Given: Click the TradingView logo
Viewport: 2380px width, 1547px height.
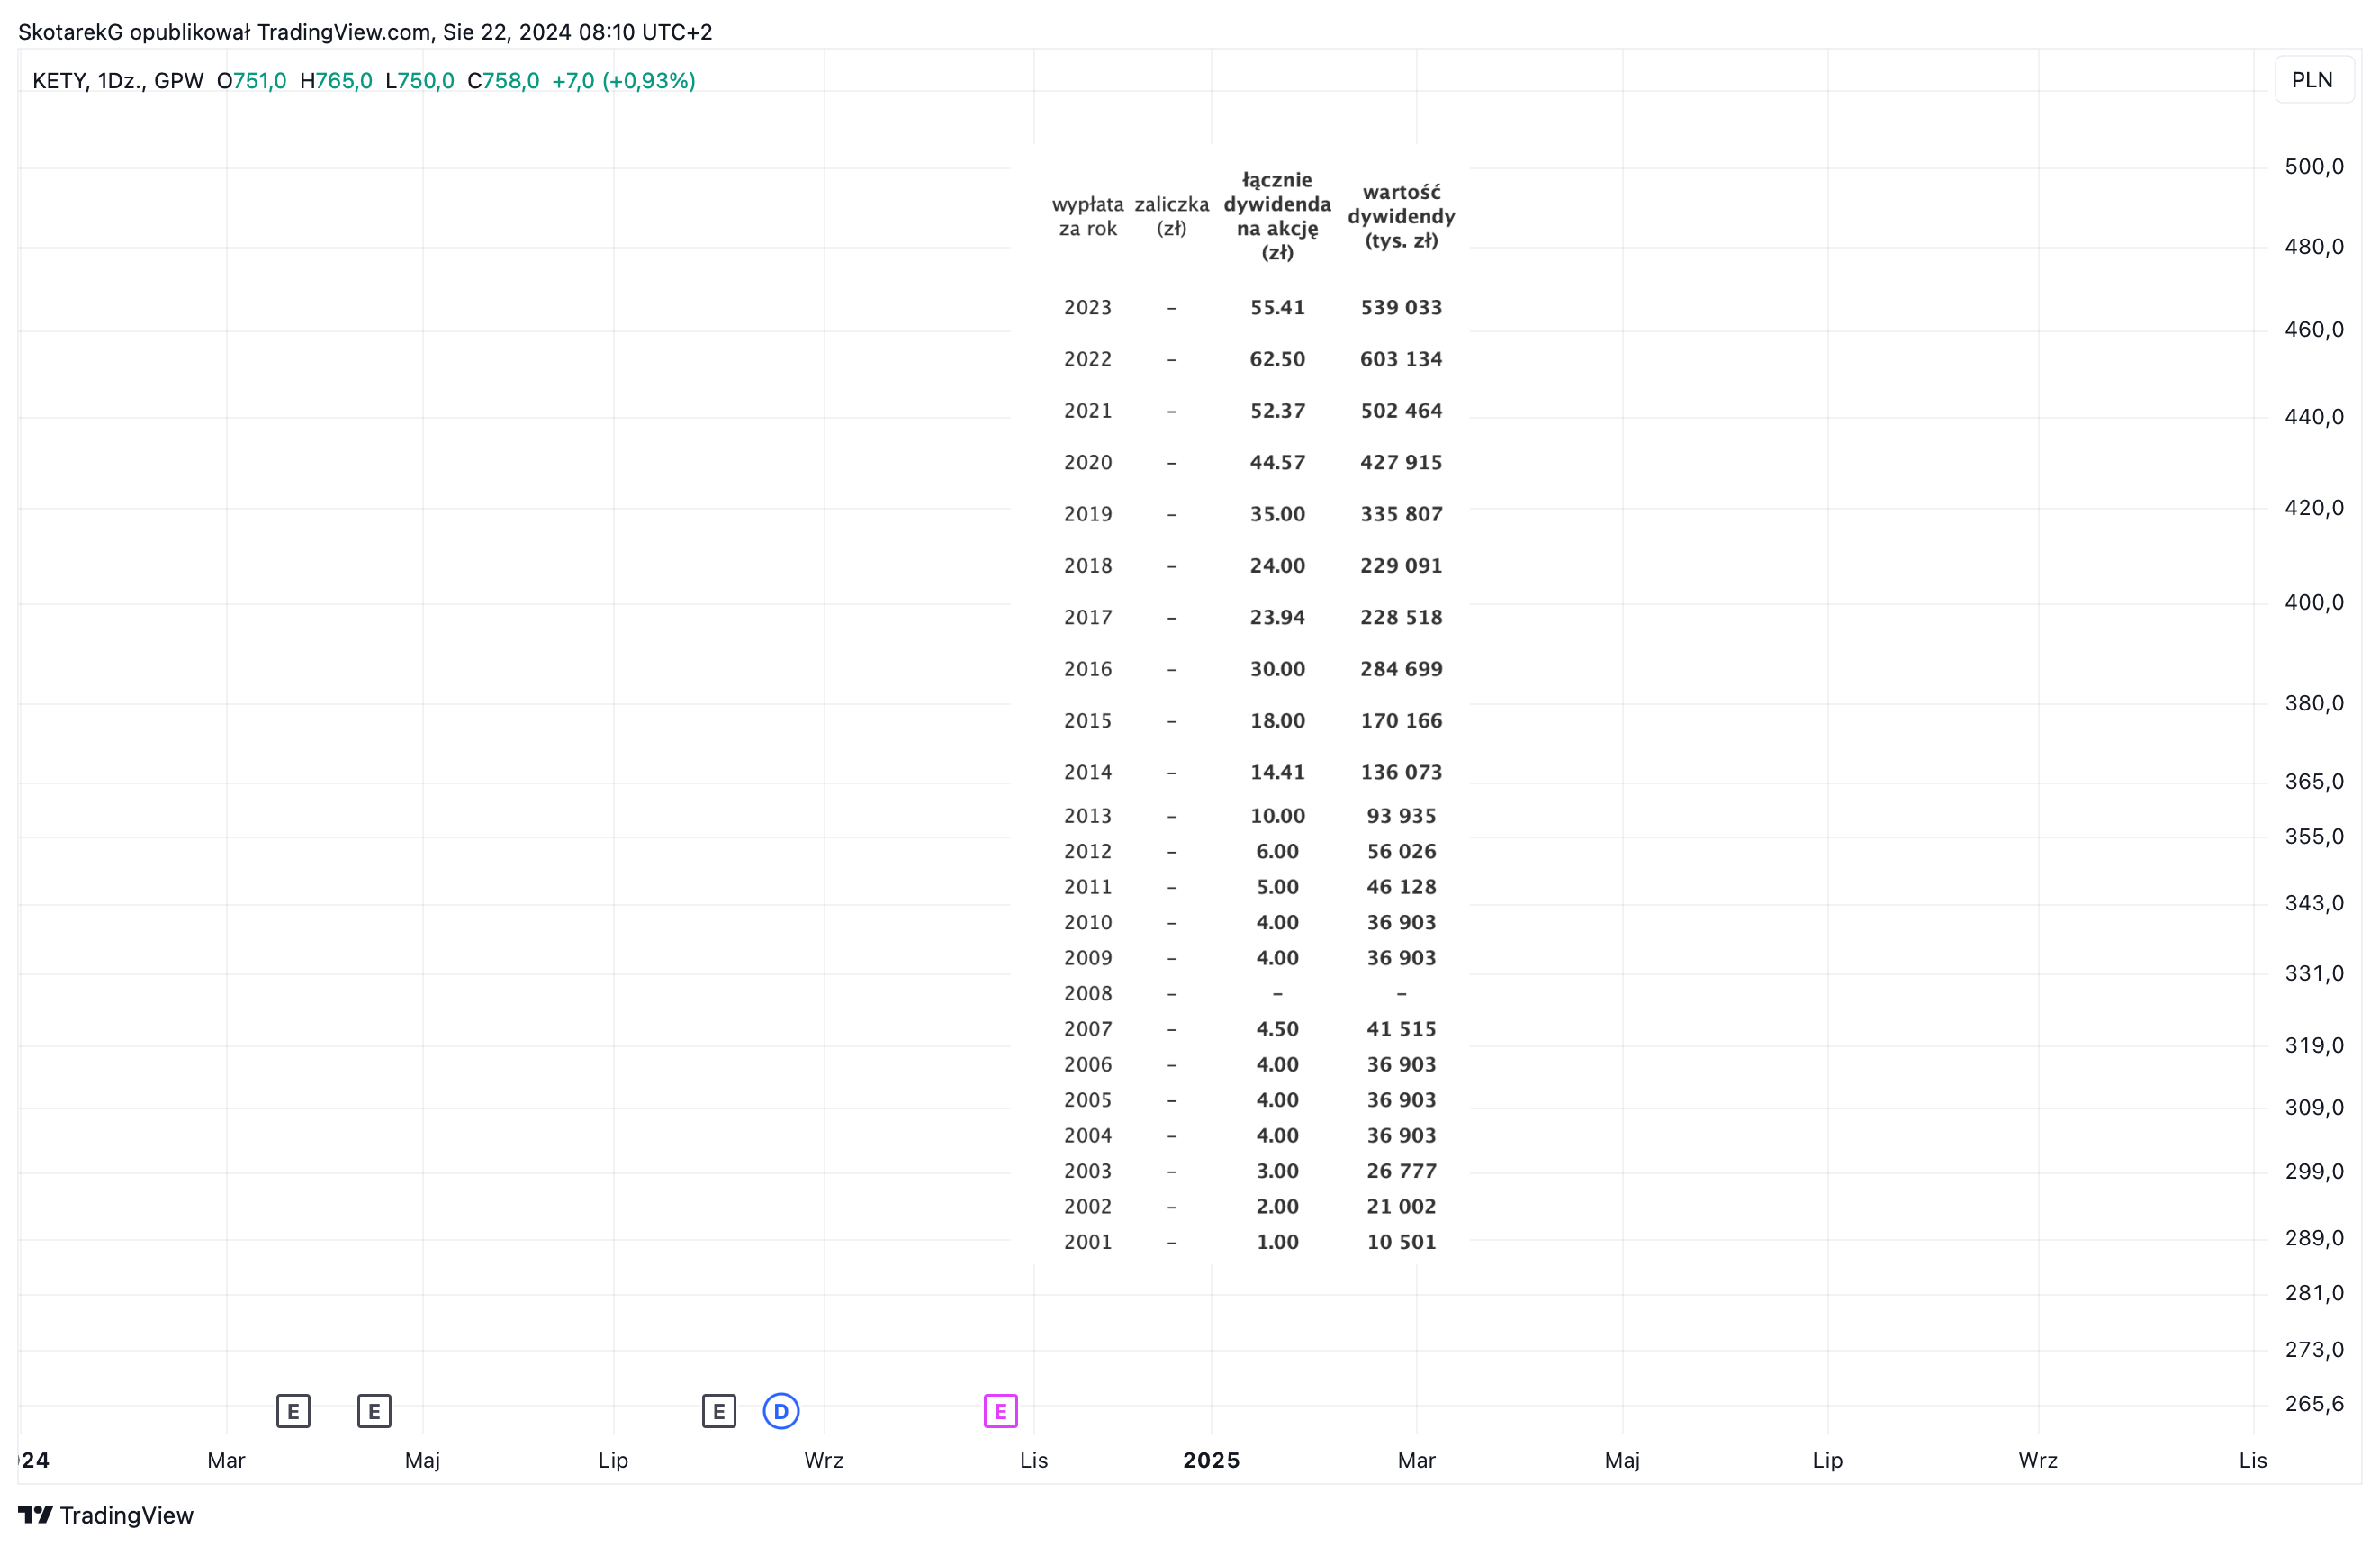Looking at the screenshot, I should pos(106,1515).
